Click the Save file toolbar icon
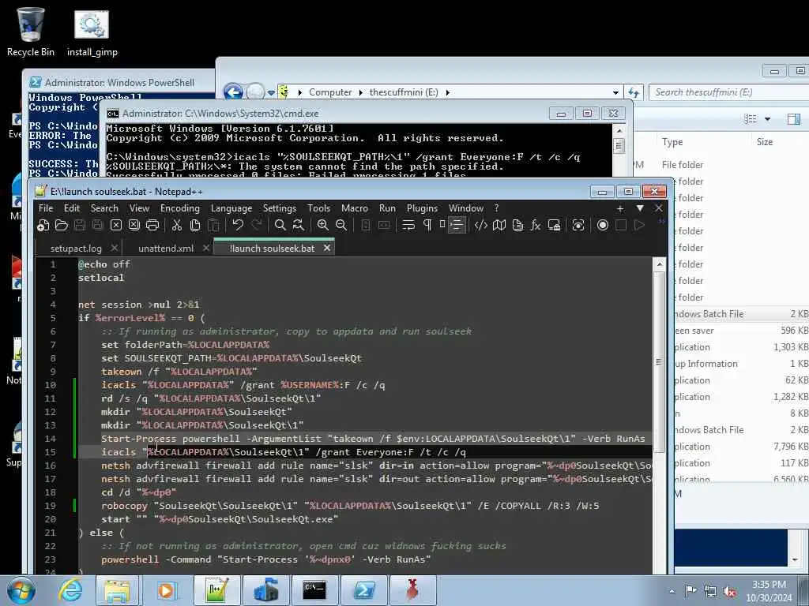 pos(80,225)
